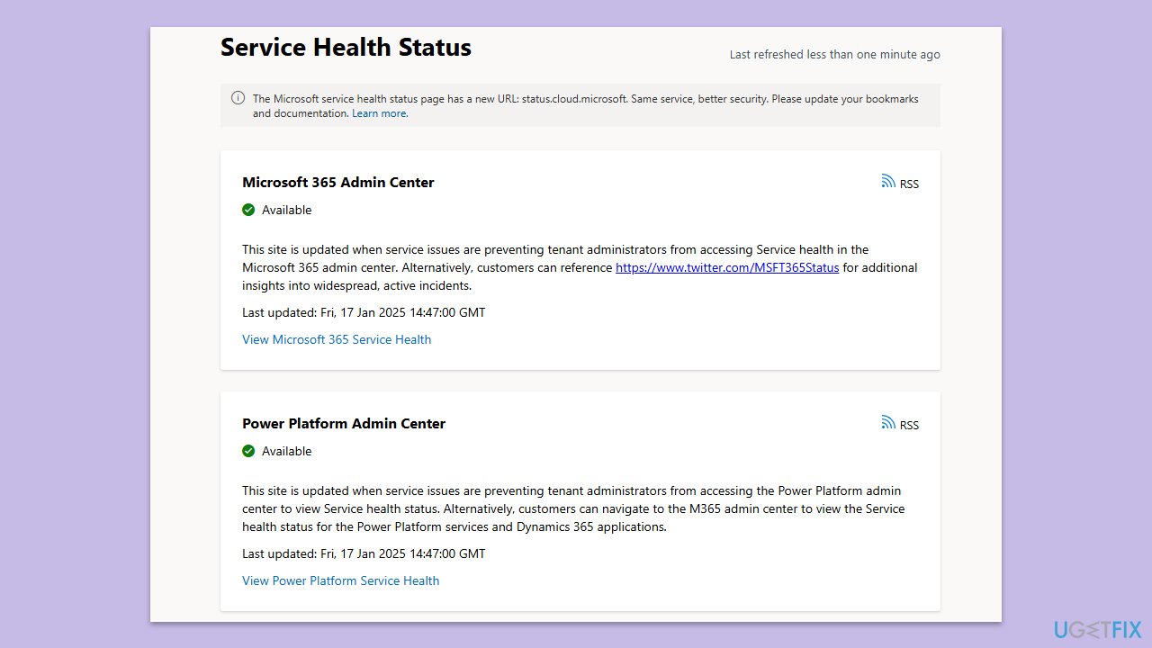Image resolution: width=1152 pixels, height=648 pixels.
Task: Click the RSS feed icon for Power Platform Admin Center
Action: coord(888,422)
